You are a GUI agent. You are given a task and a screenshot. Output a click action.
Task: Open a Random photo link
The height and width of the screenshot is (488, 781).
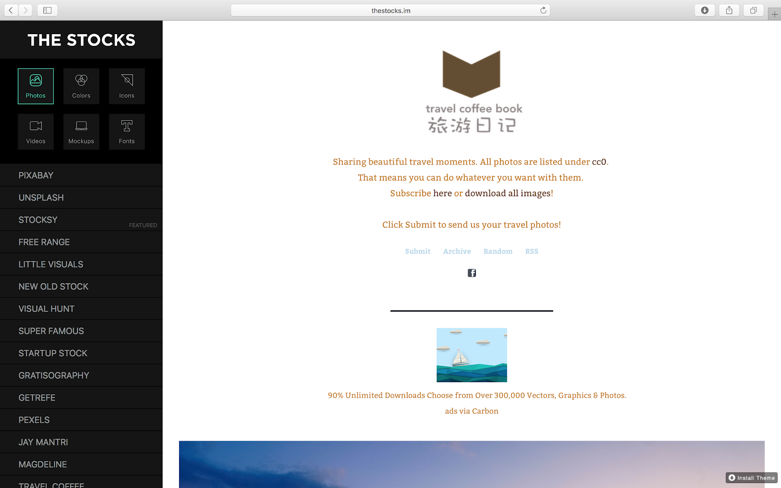(498, 251)
